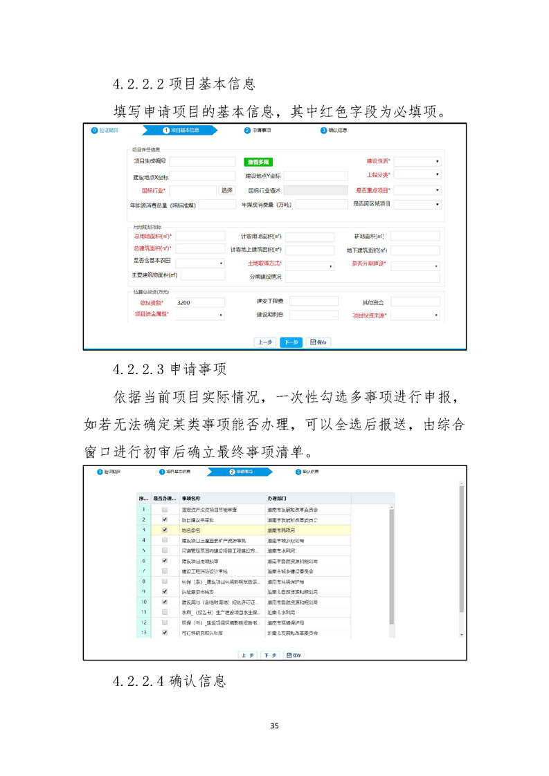This screenshot has width=549, height=776.
Task: Select highlighted step 2 tab above items table
Action: click(240, 472)
